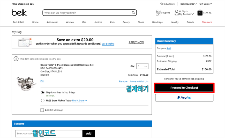Click the Belk Rewards credit card image
Viewport: 225px width, 138px height.
(25, 42)
